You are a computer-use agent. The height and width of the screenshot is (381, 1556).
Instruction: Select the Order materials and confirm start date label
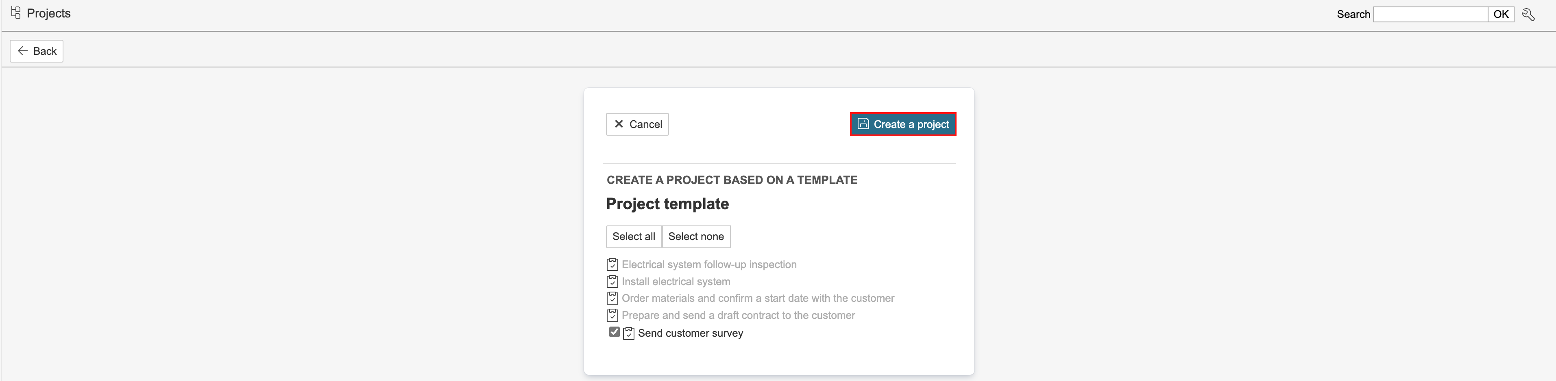click(758, 299)
